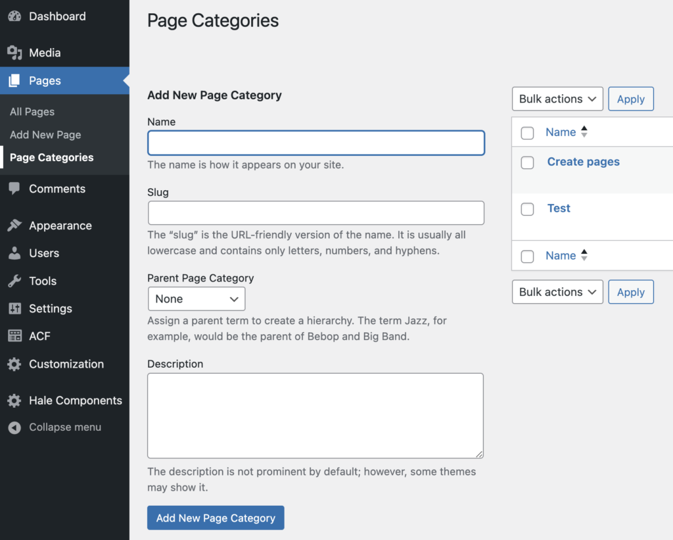The image size is (673, 540).
Task: Toggle select-all checkbox in table header
Action: pos(527,133)
